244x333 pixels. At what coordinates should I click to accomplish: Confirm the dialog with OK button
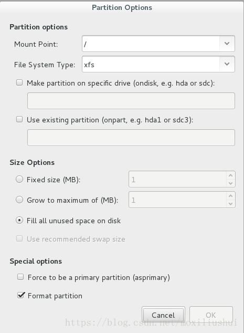tap(211, 315)
